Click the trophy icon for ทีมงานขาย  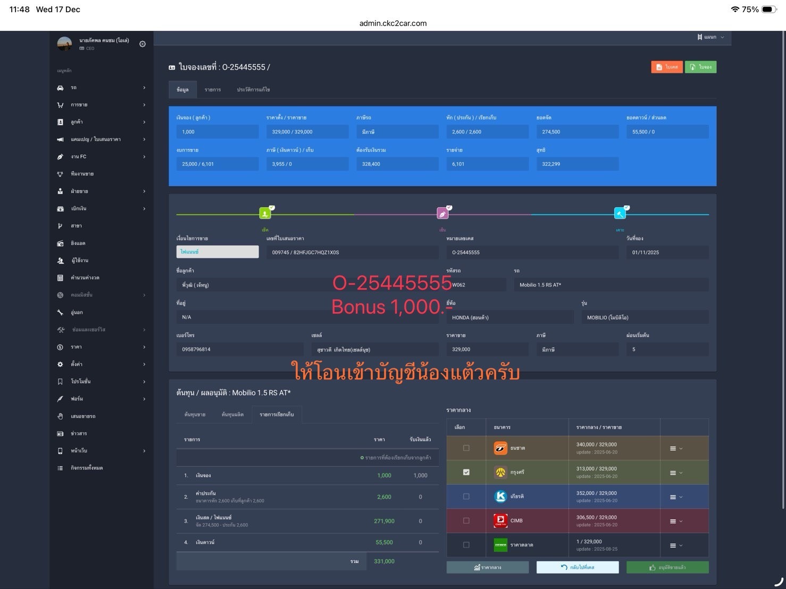tap(60, 174)
